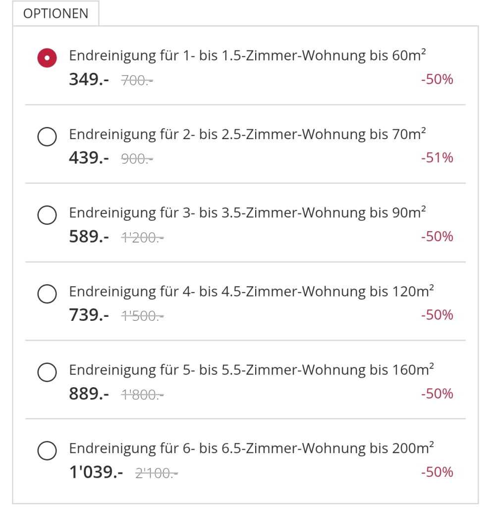Screen dimensions: 491x507
Task: Open the OPTIONEN tab
Action: coord(55,13)
